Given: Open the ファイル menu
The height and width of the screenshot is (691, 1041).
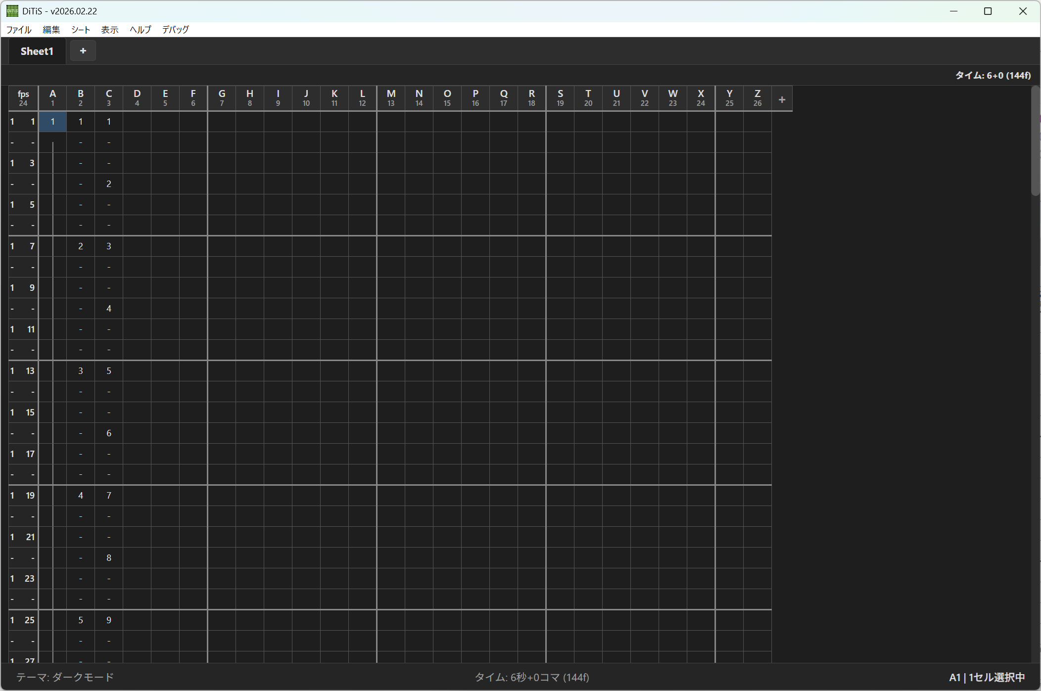Looking at the screenshot, I should click(x=19, y=30).
